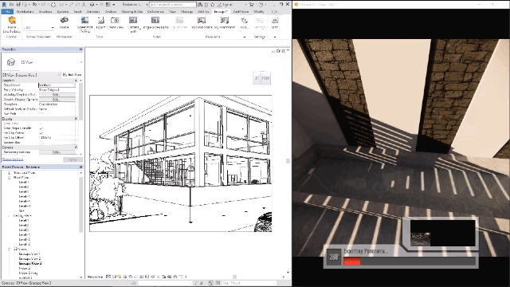Select Enscape View 3 in Project Browser
Viewport: 510px width, 287px height.
(x=30, y=264)
